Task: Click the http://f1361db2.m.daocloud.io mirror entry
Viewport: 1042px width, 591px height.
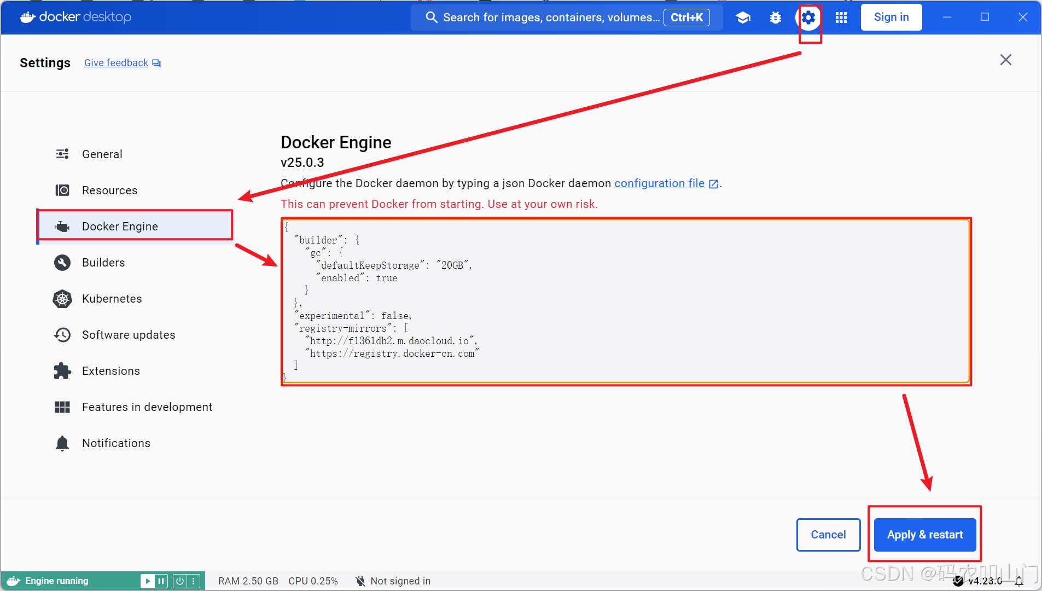Action: point(392,341)
